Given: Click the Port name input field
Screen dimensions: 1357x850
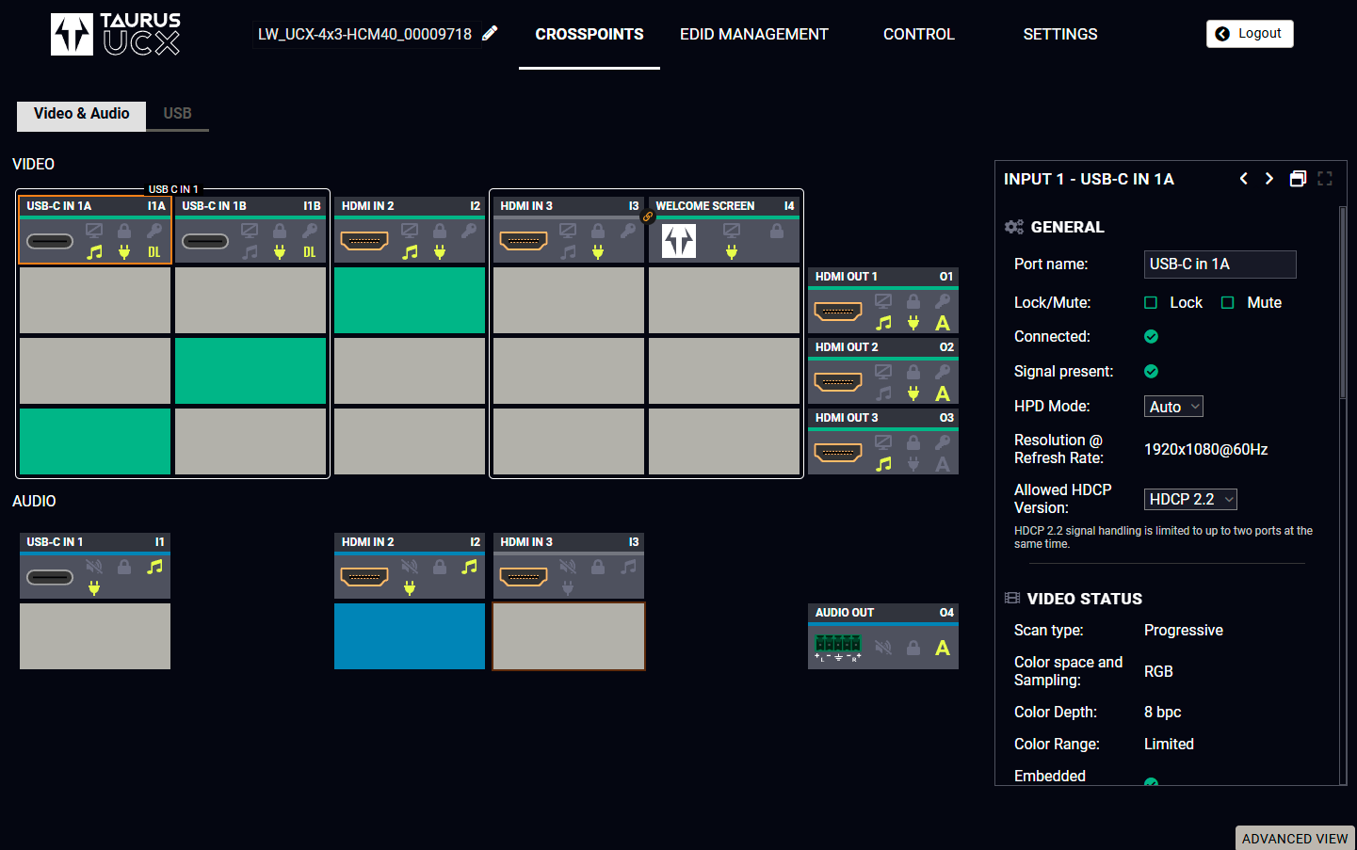Looking at the screenshot, I should tap(1220, 265).
